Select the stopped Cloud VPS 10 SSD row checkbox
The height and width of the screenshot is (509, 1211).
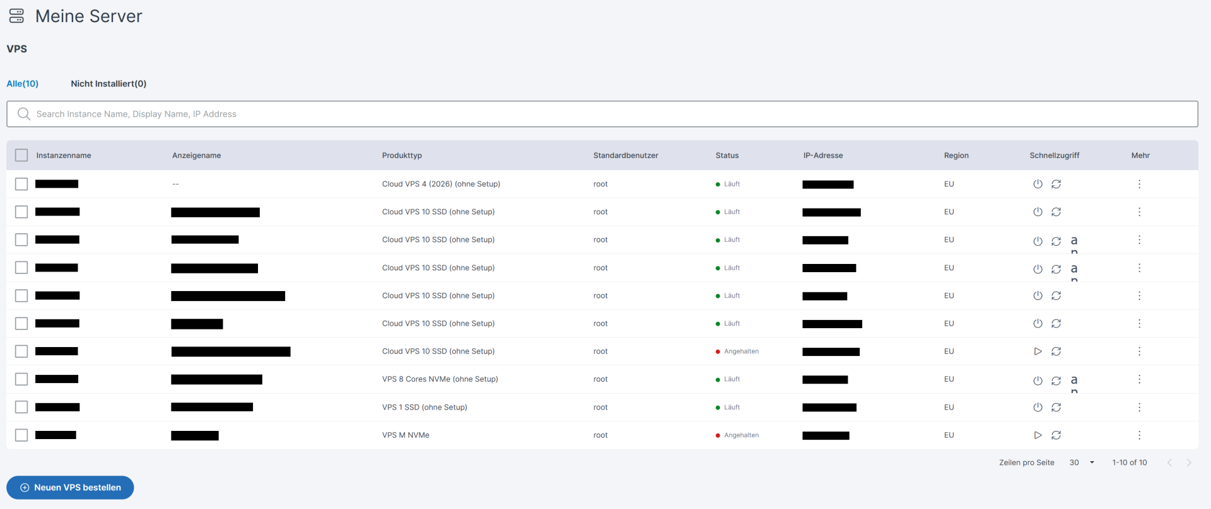pyautogui.click(x=21, y=352)
